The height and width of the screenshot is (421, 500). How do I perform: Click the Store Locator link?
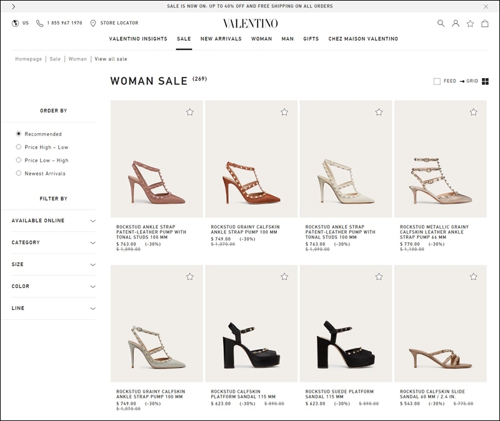(119, 23)
